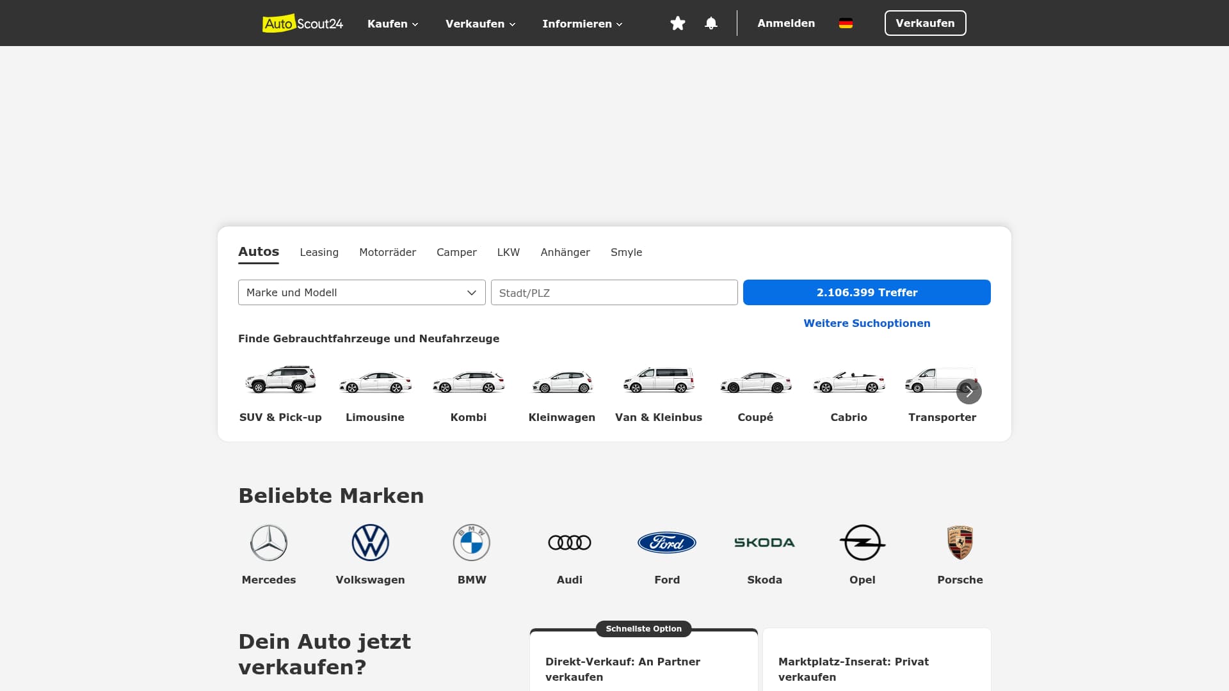Click the Kombi text label
Screen dimensions: 1229x691
[x=469, y=417]
